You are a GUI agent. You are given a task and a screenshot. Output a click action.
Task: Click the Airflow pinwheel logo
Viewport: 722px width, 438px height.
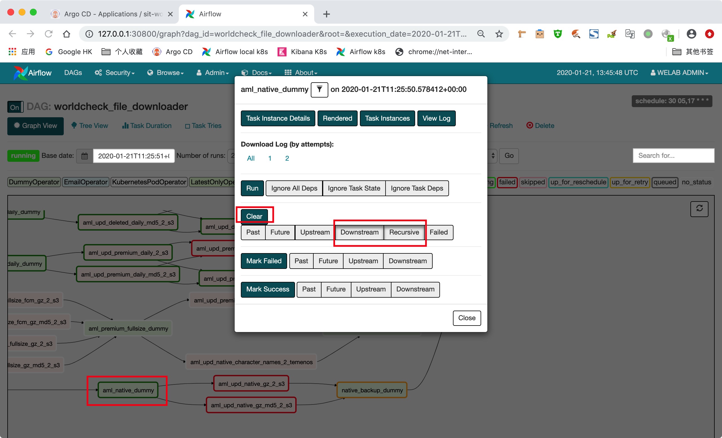coord(20,73)
